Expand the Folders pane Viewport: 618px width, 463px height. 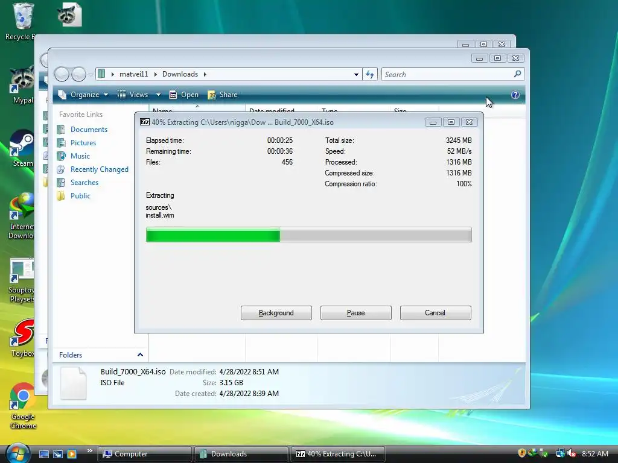[x=140, y=354]
